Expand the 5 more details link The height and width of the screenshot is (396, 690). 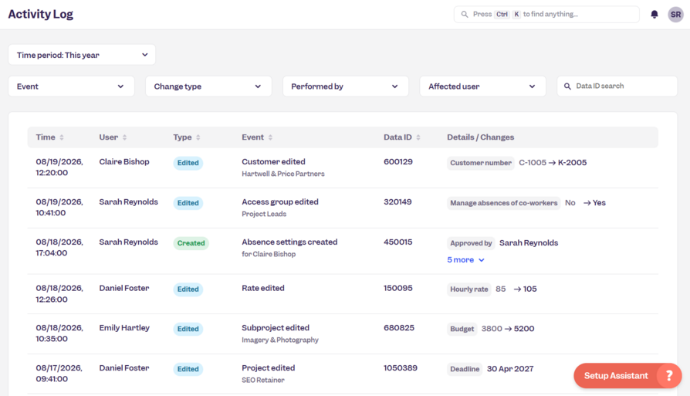point(465,259)
